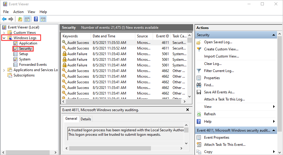Open the Copy submenu arrow in Actions
283x155 pixels.
(274, 152)
